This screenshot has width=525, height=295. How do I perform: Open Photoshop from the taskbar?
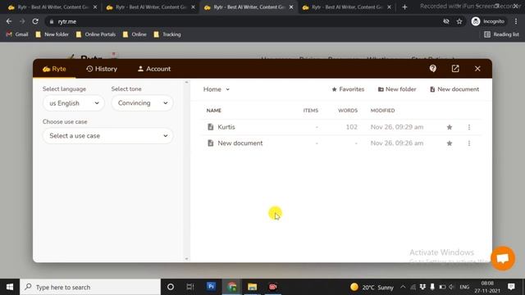(x=211, y=287)
